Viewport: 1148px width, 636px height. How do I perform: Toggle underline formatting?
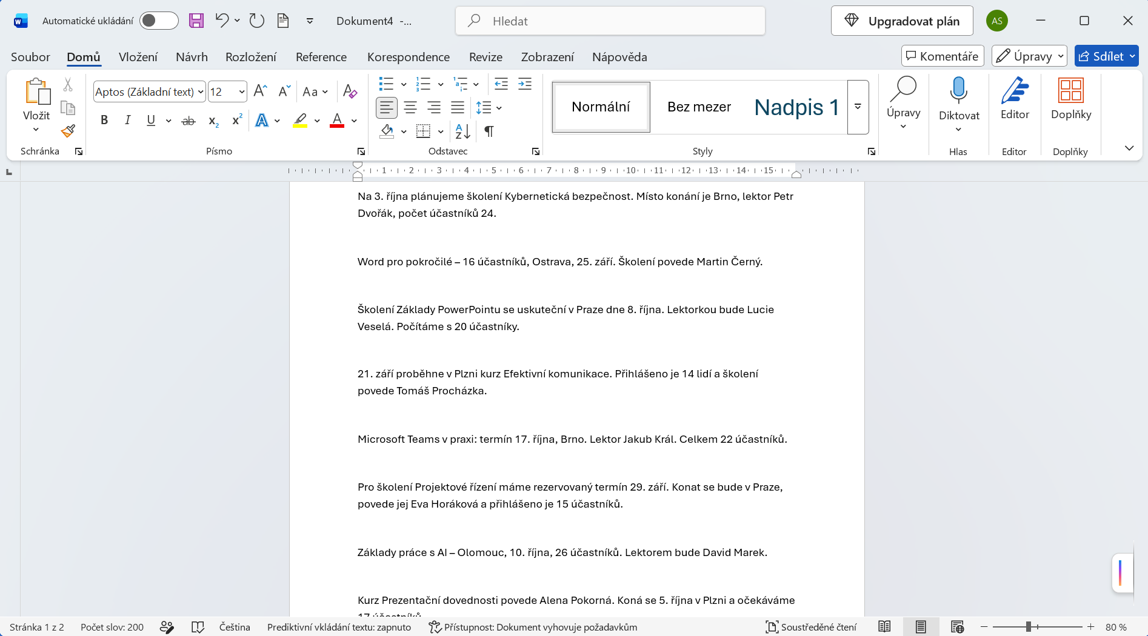[151, 120]
